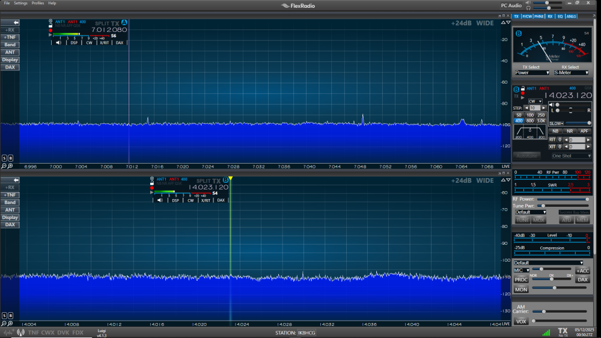The width and height of the screenshot is (601, 338).
Task: Click the network signal bars icon
Action: click(546, 332)
